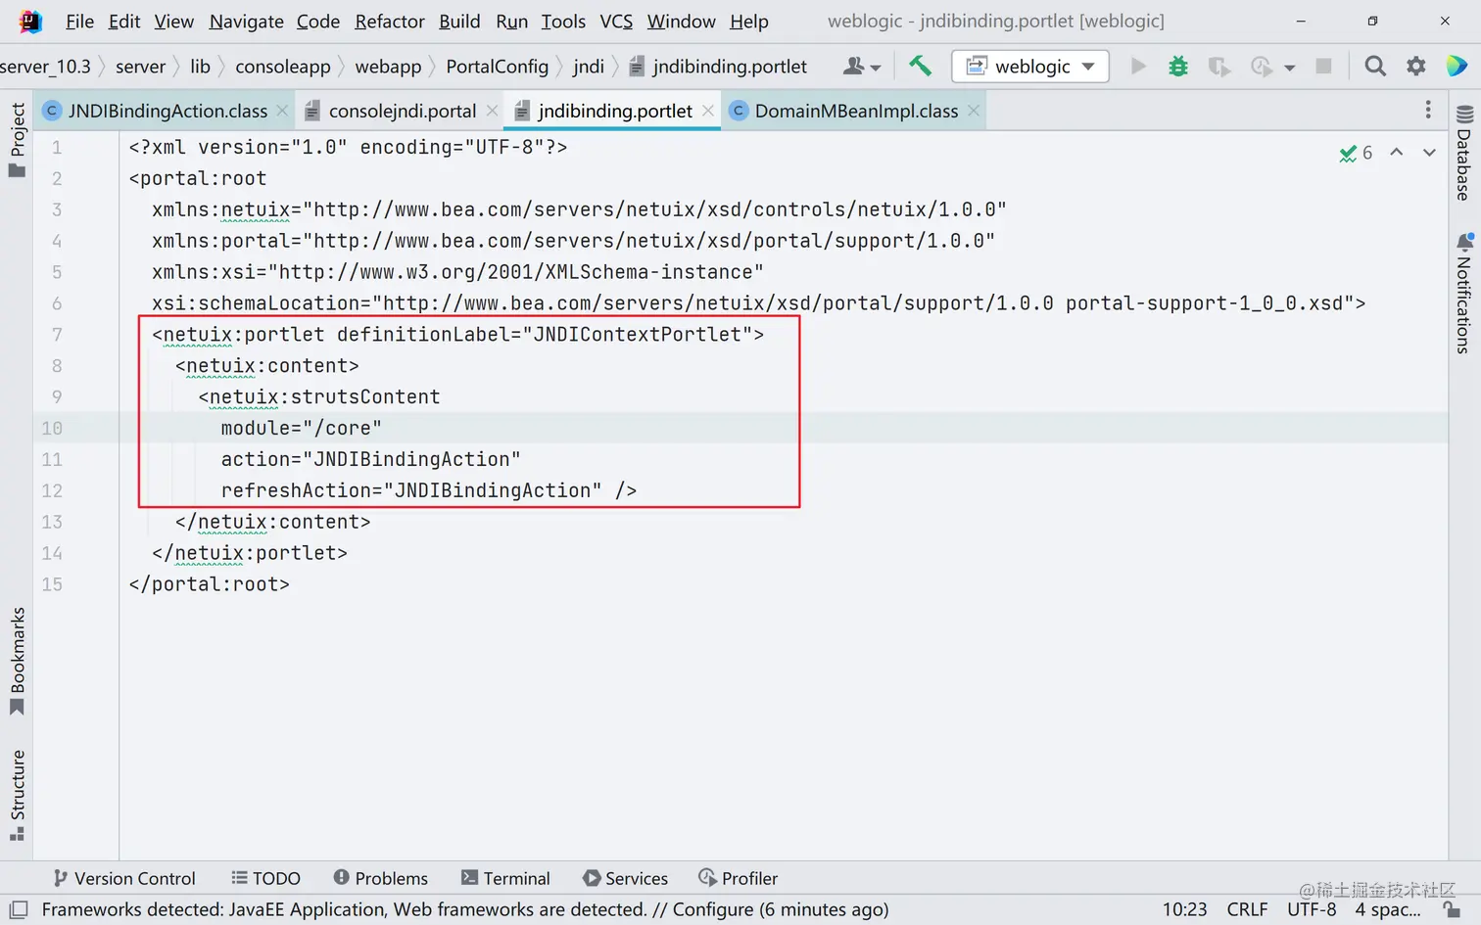
Task: Click the Stop square button
Action: [x=1323, y=66]
